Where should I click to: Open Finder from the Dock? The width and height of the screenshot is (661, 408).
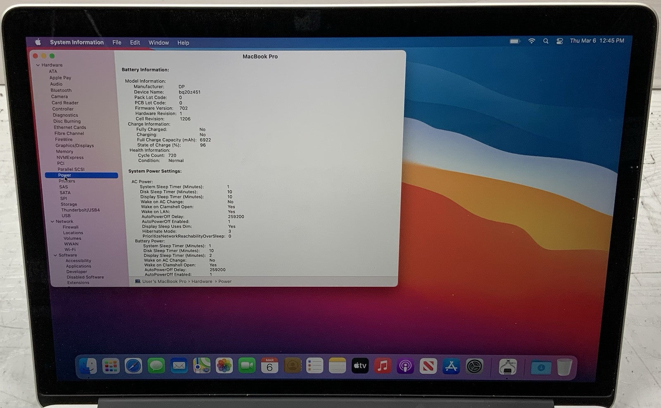88,366
